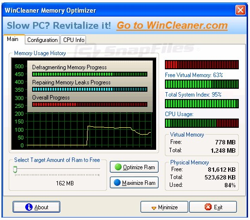Open the Go to WinCleaner.com link
Image resolution: width=250 pixels, height=220 pixels.
click(172, 25)
